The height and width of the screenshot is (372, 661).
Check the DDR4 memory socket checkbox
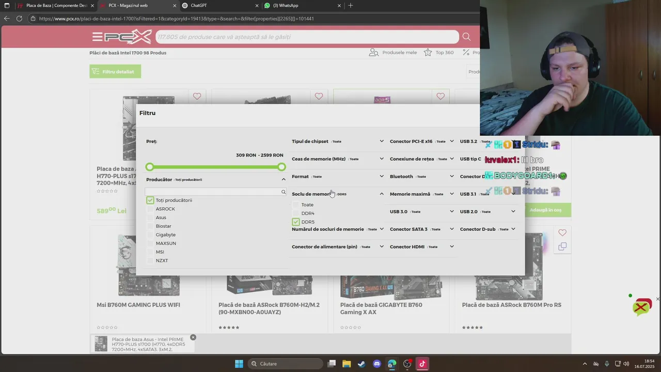(296, 213)
